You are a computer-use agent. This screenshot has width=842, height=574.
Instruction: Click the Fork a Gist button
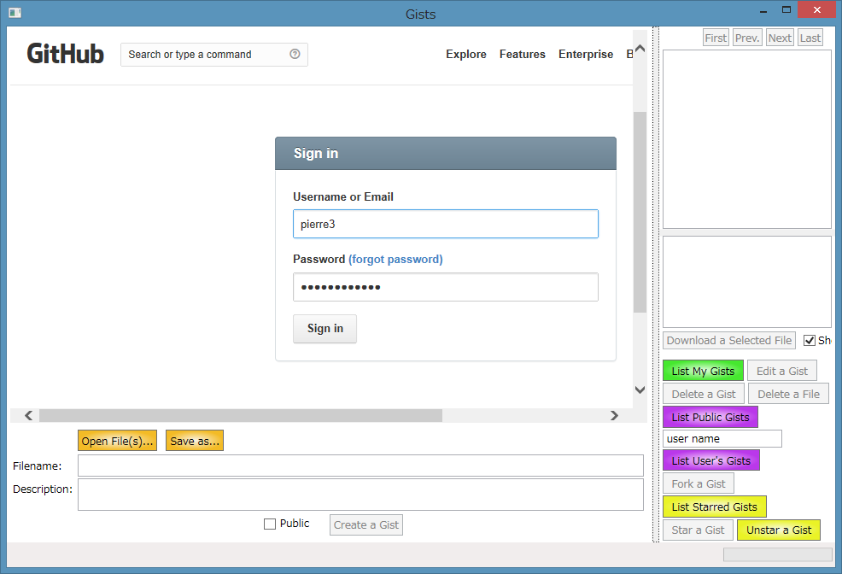(x=698, y=483)
